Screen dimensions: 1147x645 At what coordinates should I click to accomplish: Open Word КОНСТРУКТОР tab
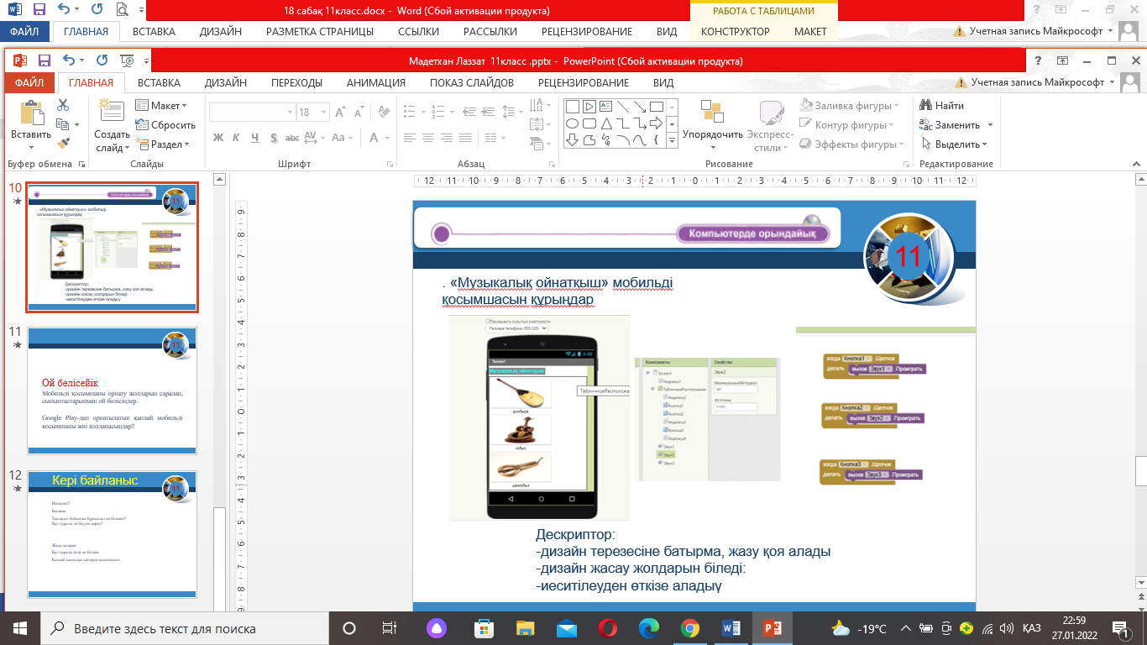(736, 32)
